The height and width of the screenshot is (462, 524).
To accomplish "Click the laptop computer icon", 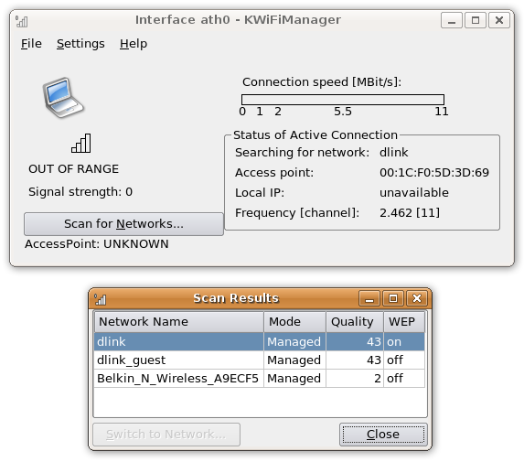I will pyautogui.click(x=63, y=98).
